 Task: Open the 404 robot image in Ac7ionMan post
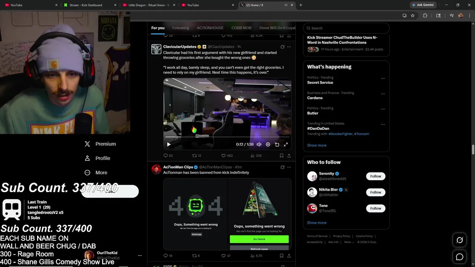196,214
